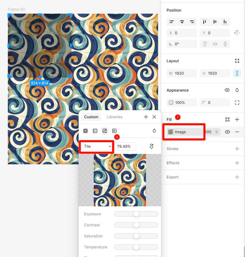The image size is (245, 257).
Task: Click the align left icon
Action: click(172, 22)
